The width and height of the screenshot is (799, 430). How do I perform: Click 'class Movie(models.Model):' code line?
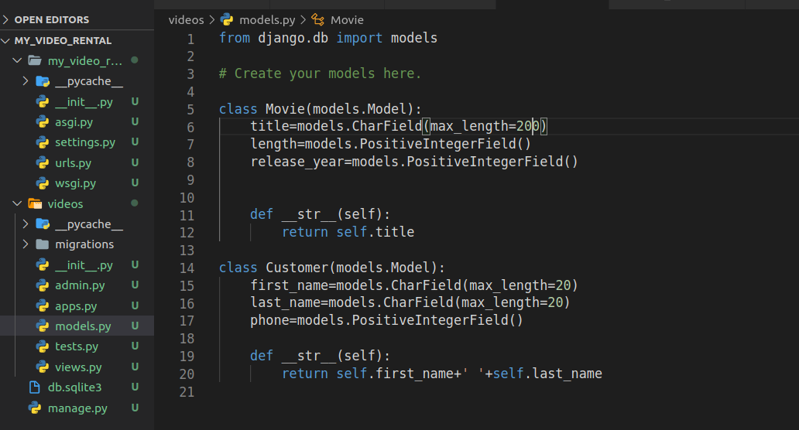click(x=320, y=109)
